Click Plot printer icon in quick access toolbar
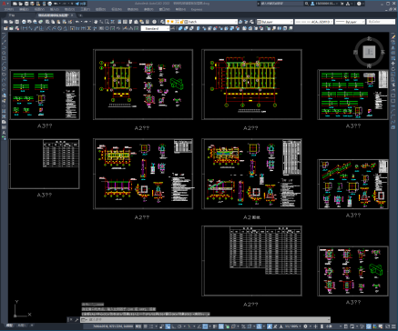Screen dimensions: 398x331 pyautogui.click(x=49, y=4)
